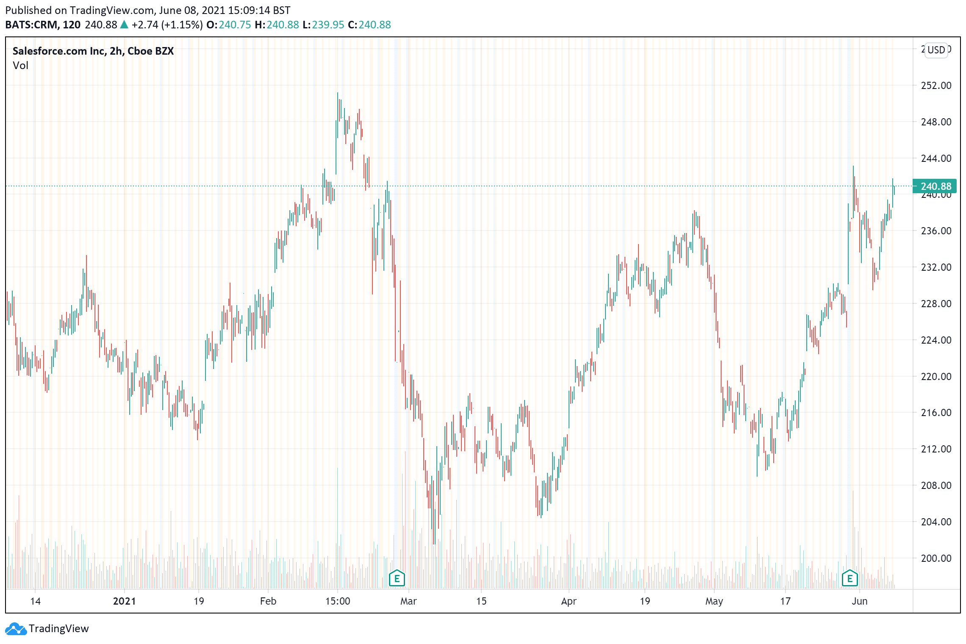
Task: Click the 220.00 price axis label
Action: (x=936, y=377)
